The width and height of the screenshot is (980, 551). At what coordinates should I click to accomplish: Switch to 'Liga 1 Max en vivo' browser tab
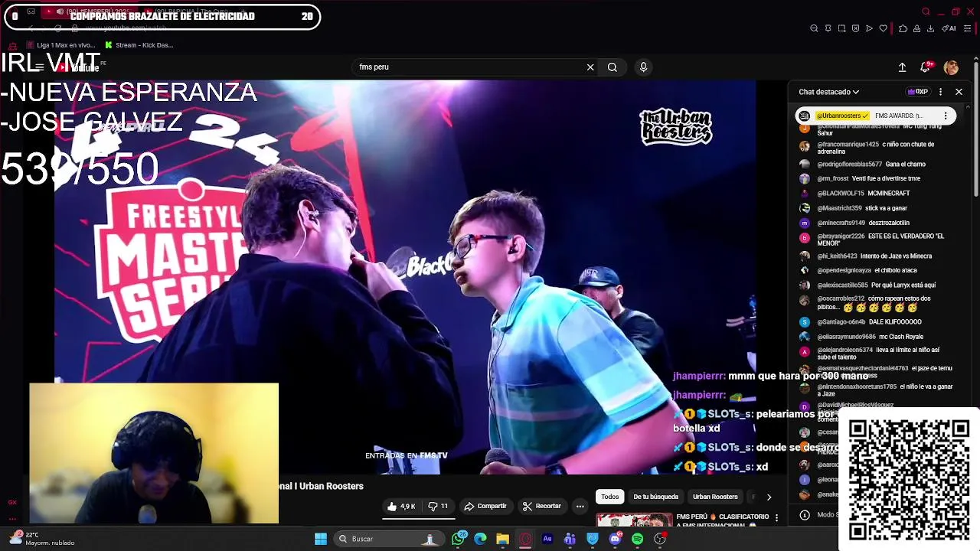pos(60,45)
